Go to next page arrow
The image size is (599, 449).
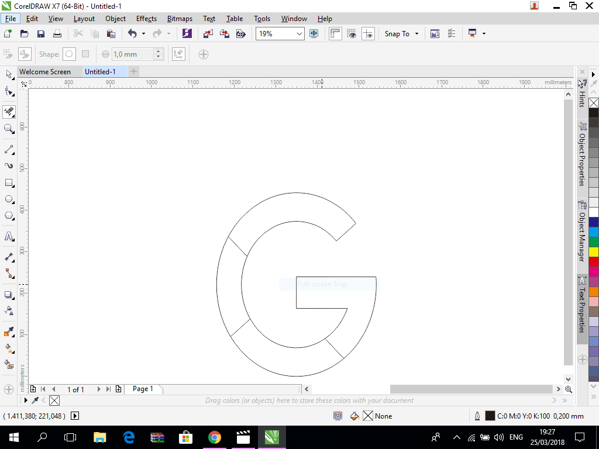click(x=98, y=389)
